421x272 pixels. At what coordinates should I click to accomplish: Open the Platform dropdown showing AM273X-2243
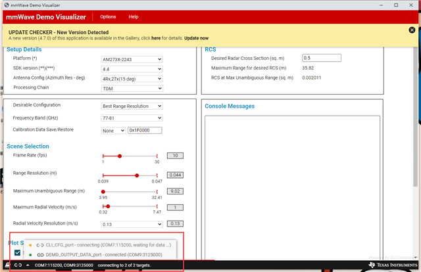[132, 59]
